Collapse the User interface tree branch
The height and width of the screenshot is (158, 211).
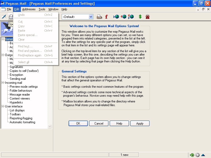coord(3,106)
